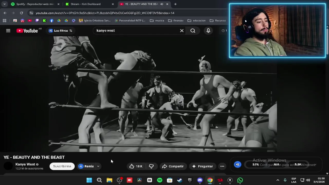Open File Explorer from the taskbar
The width and height of the screenshot is (329, 185).
point(109,180)
